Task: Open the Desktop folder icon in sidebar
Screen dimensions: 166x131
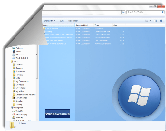Action: coord(14,68)
